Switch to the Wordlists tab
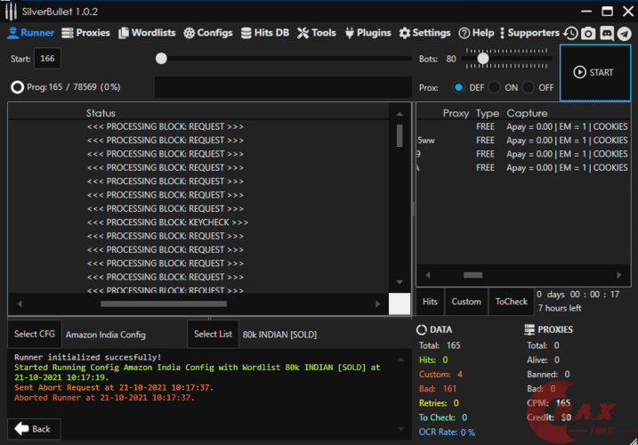The width and height of the screenshot is (638, 445). (147, 33)
